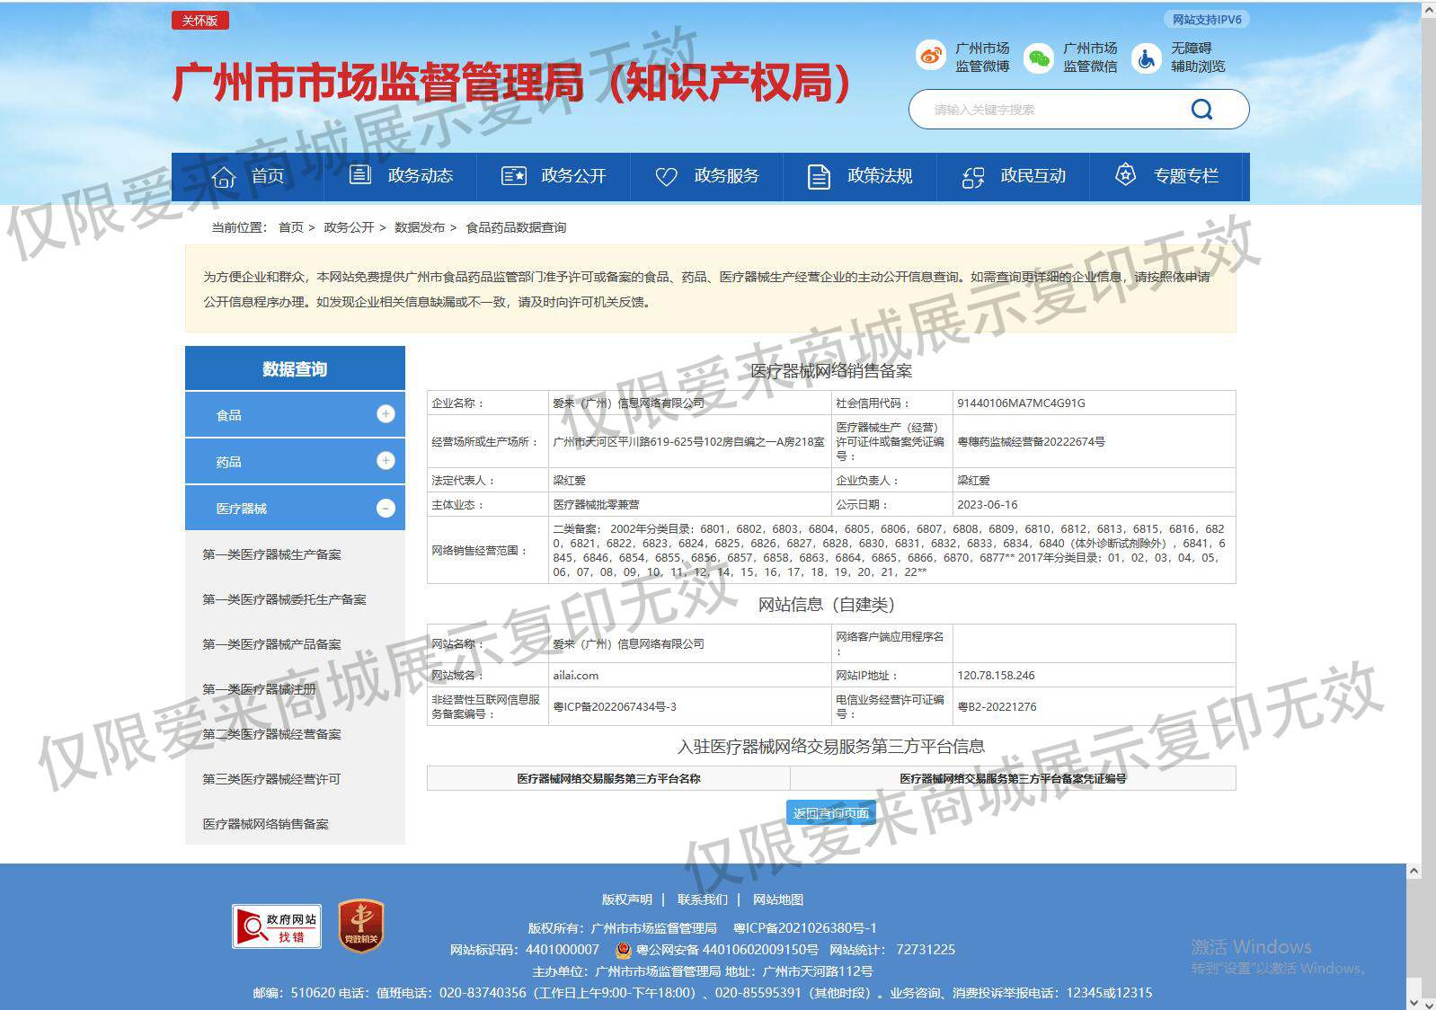Screen dimensions: 1436x1010
Task: Select the IP address 120.78.158.246
Action: 996,676
